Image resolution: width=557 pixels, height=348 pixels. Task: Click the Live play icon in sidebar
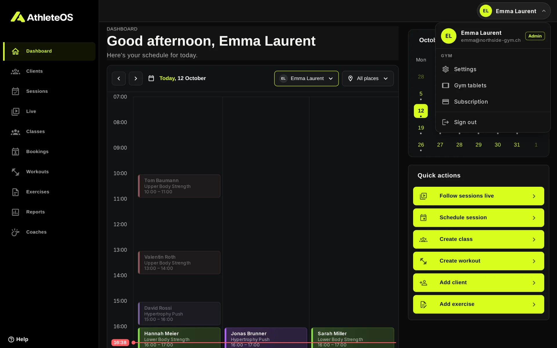[15, 111]
